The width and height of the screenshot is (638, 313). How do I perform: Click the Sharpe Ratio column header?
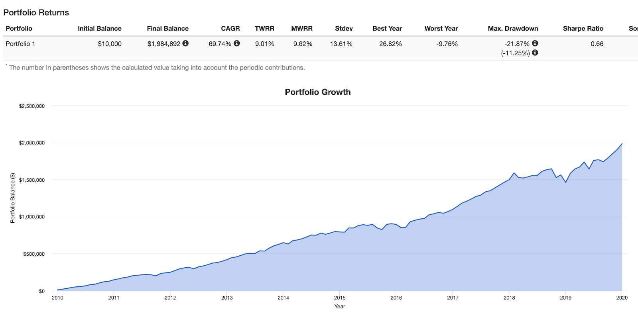(583, 29)
